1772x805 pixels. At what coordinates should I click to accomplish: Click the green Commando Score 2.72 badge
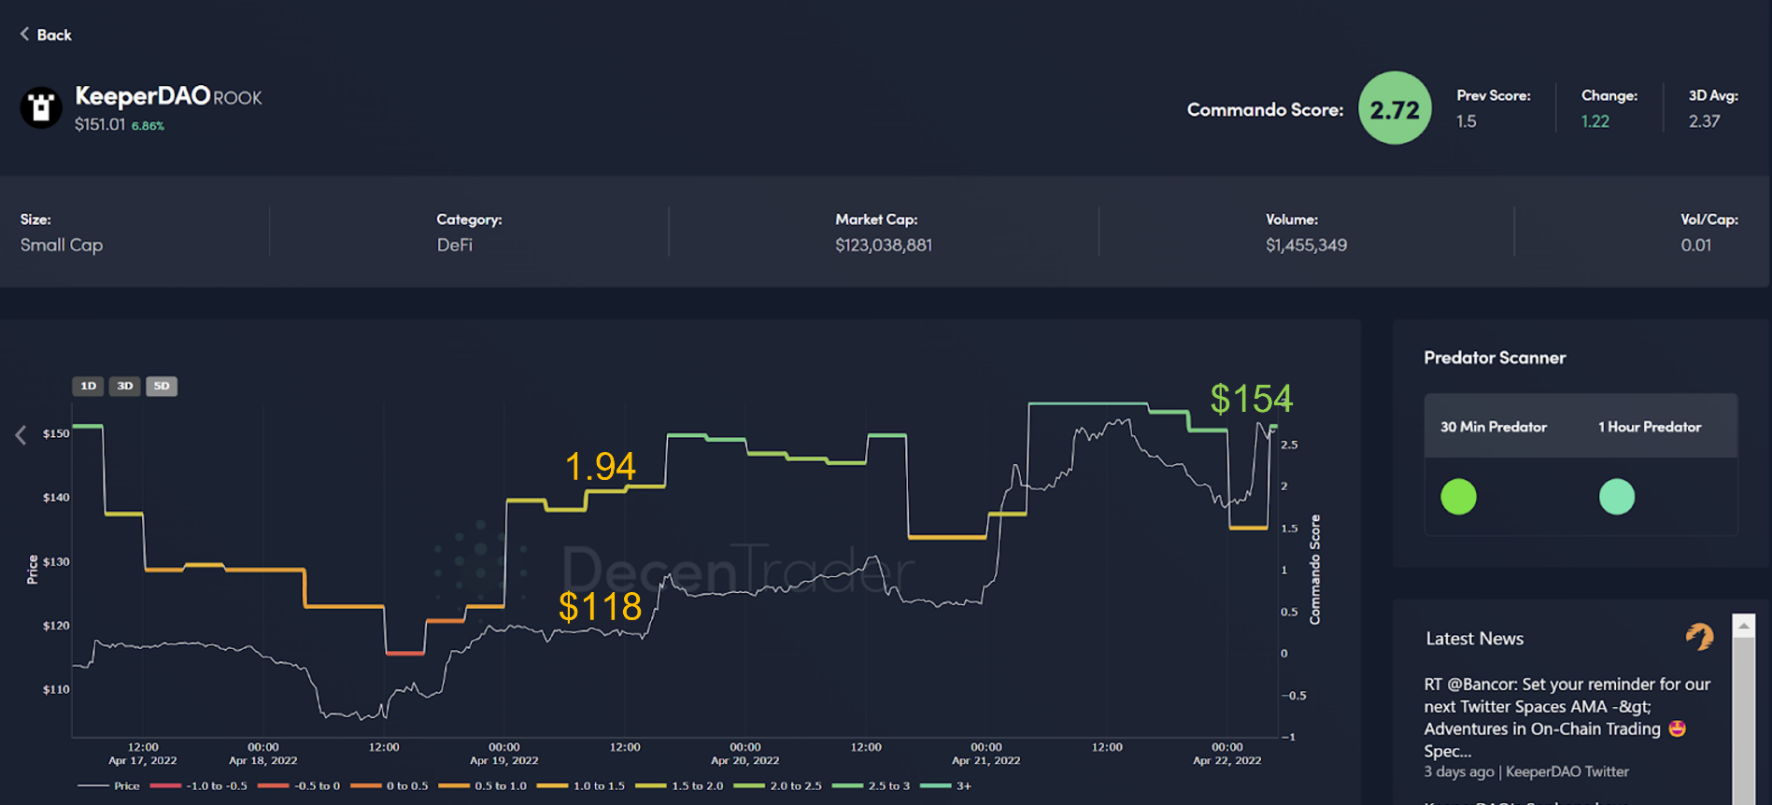point(1394,109)
